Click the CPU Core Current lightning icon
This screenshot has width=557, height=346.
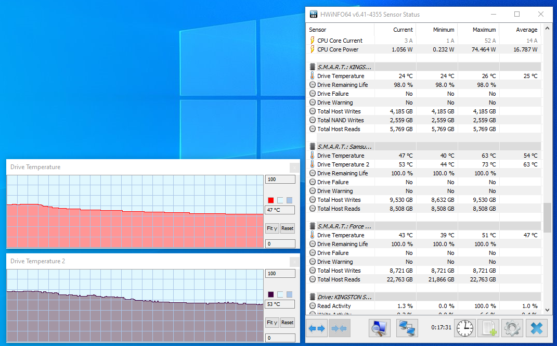(x=312, y=40)
